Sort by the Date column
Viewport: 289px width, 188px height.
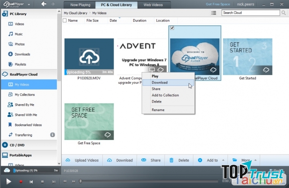tap(113, 20)
